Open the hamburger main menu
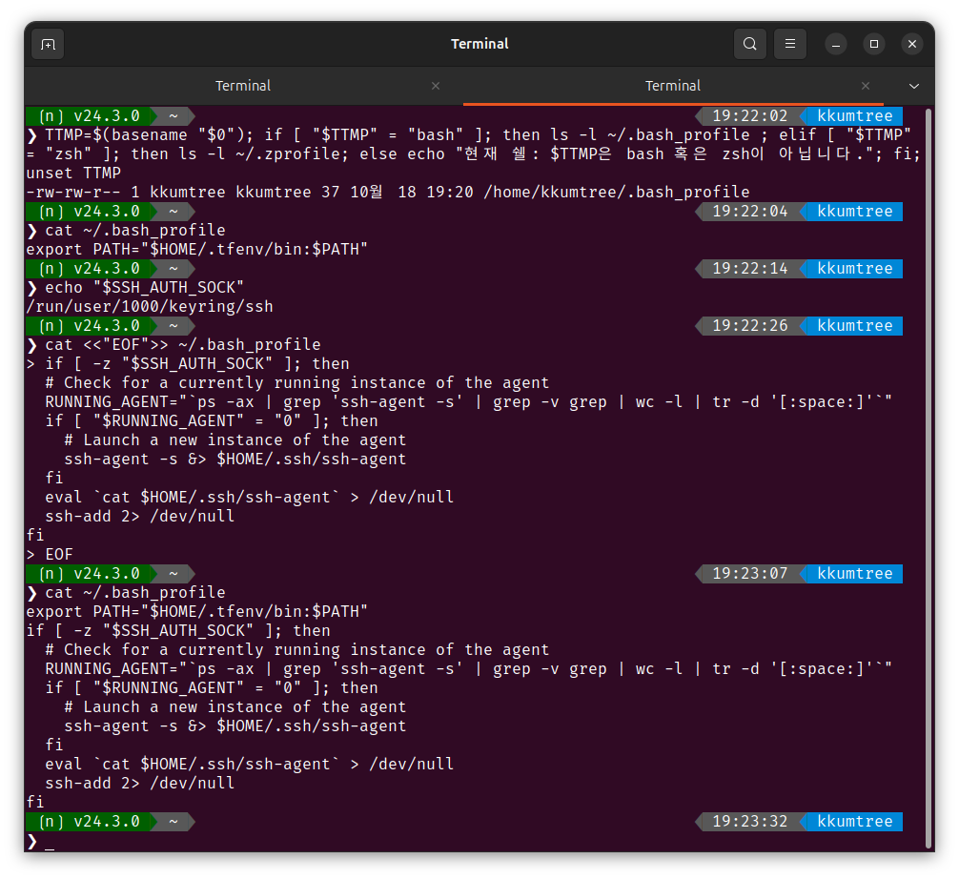959x879 pixels. click(790, 44)
